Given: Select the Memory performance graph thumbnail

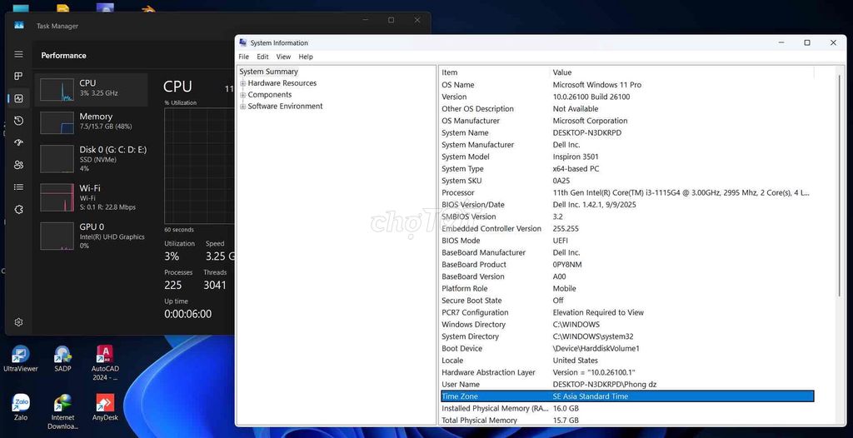Looking at the screenshot, I should 57,122.
